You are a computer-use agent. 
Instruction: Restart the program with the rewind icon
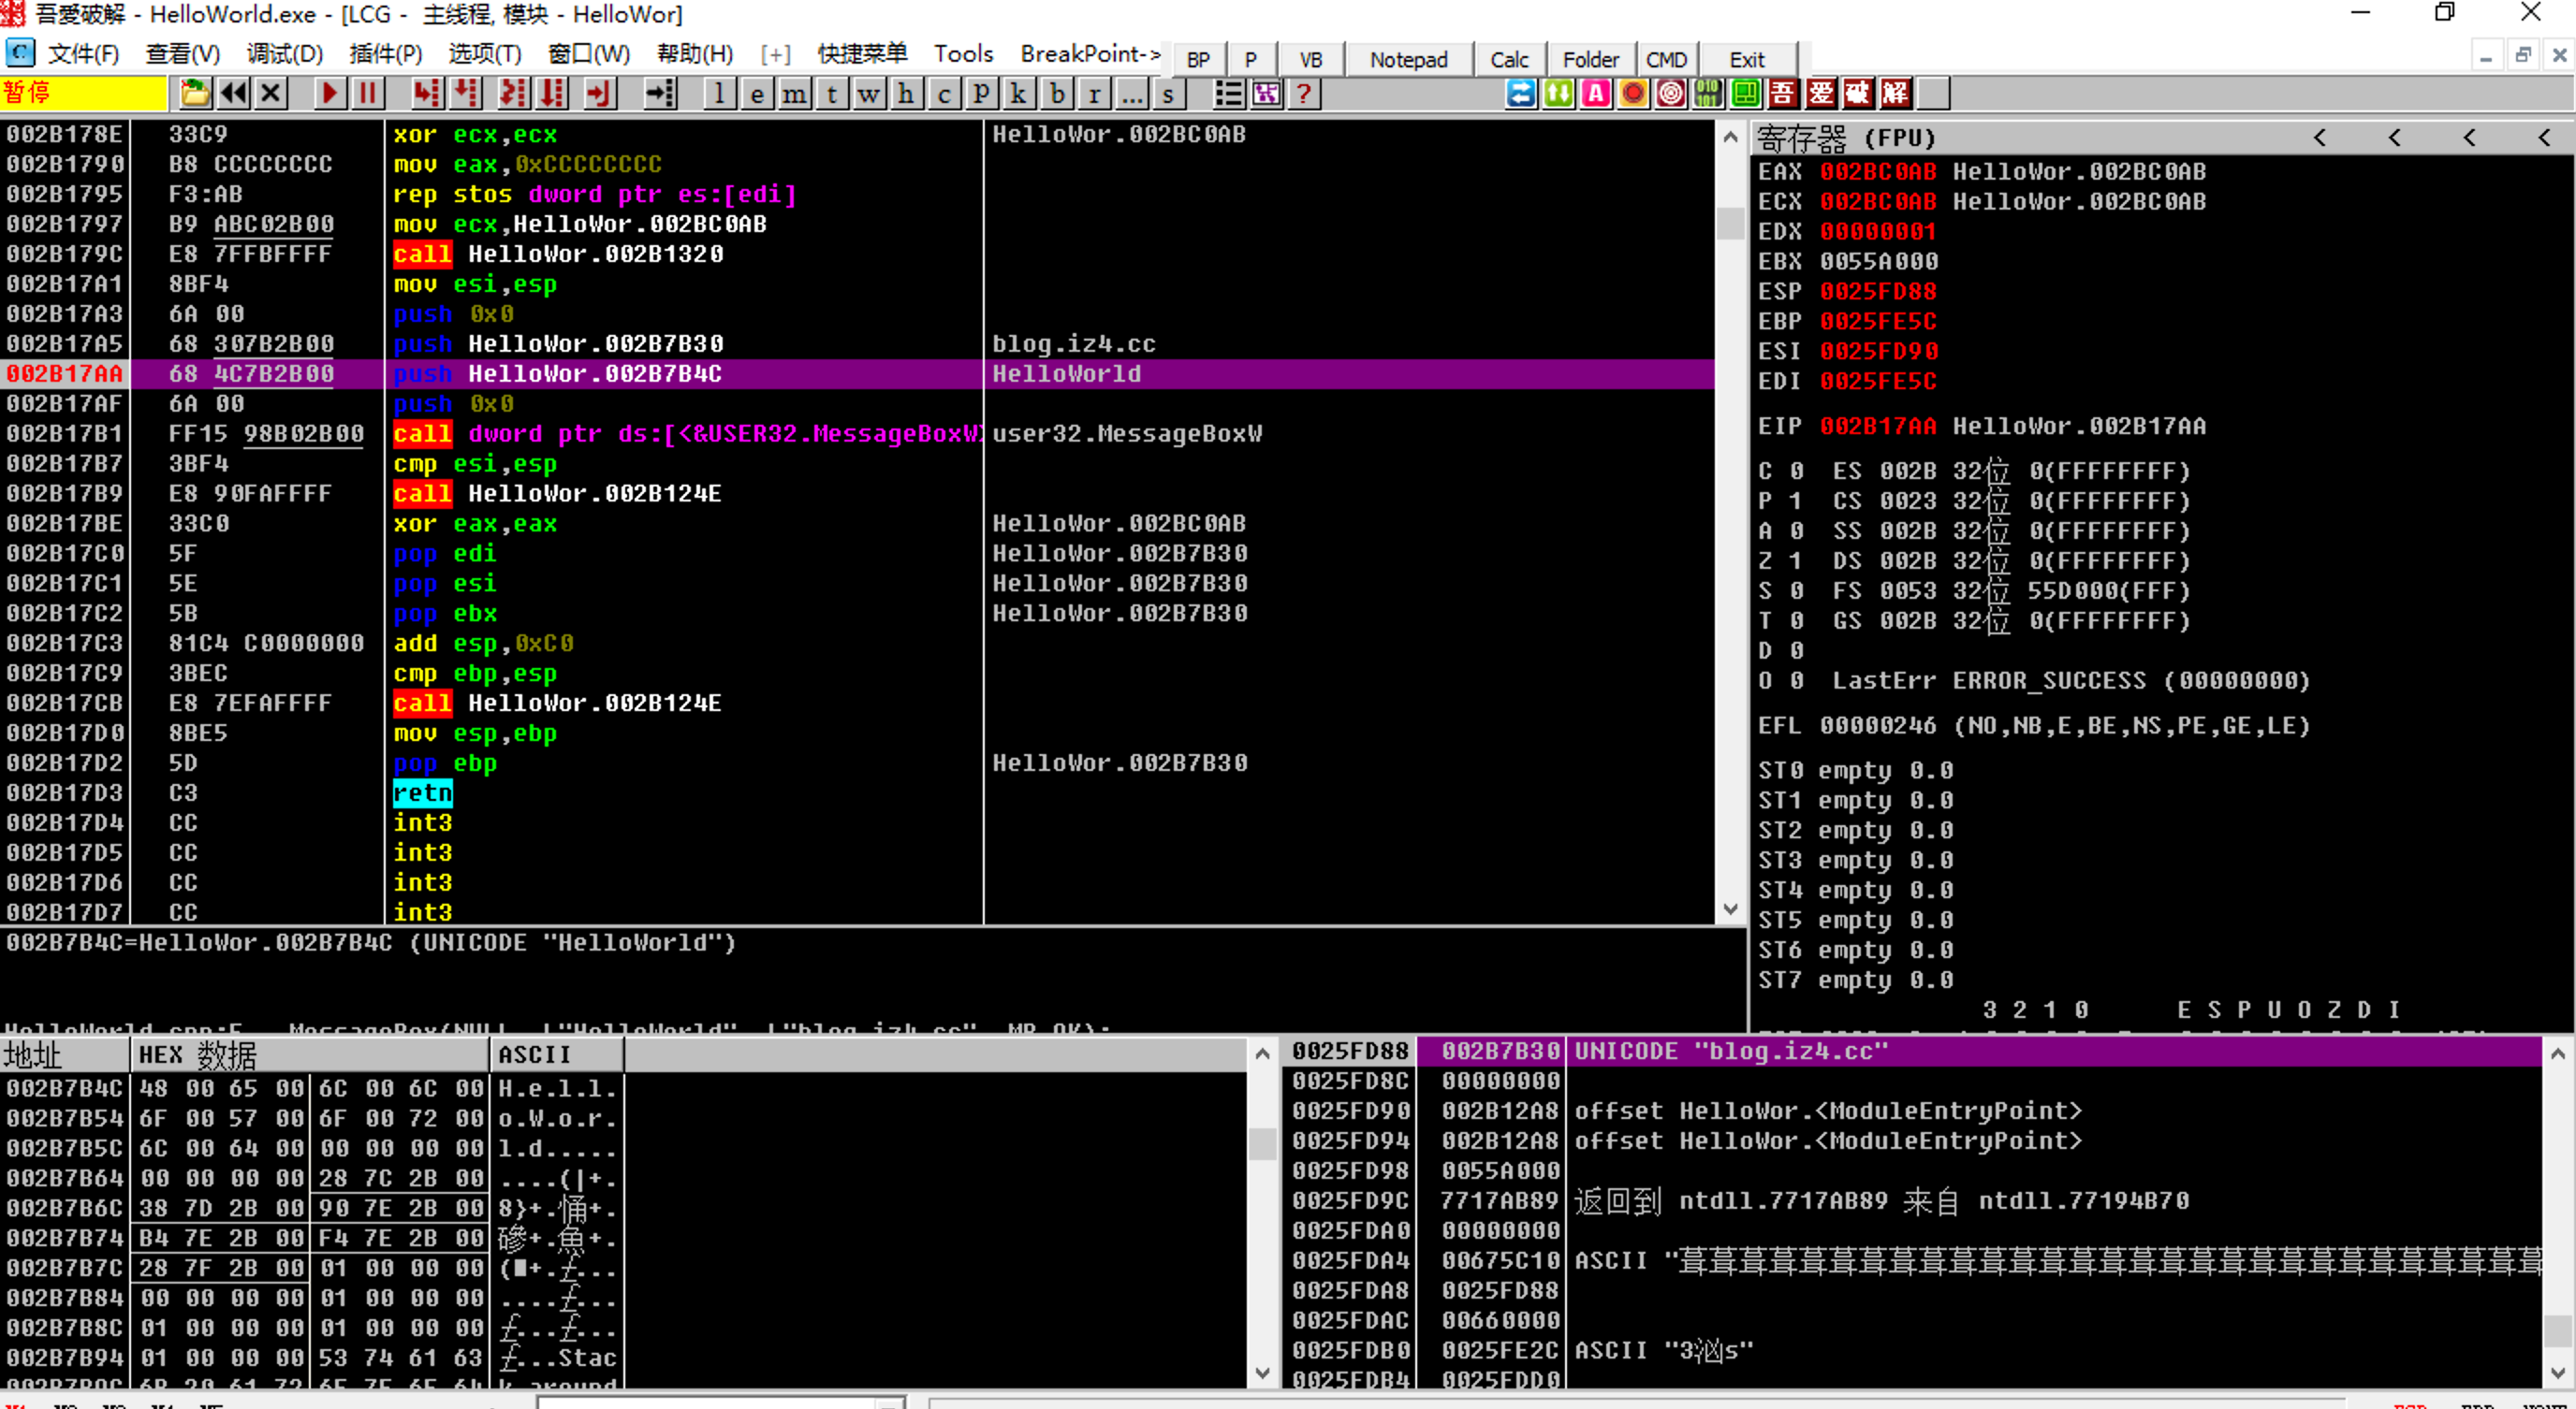(x=233, y=94)
